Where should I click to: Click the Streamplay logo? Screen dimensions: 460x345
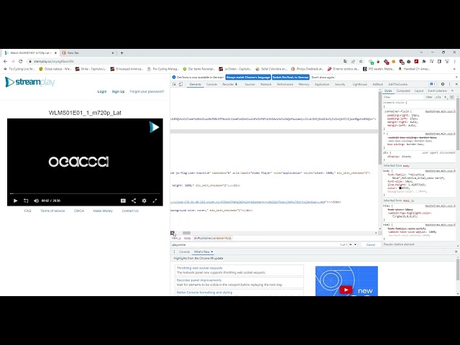pyautogui.click(x=29, y=82)
